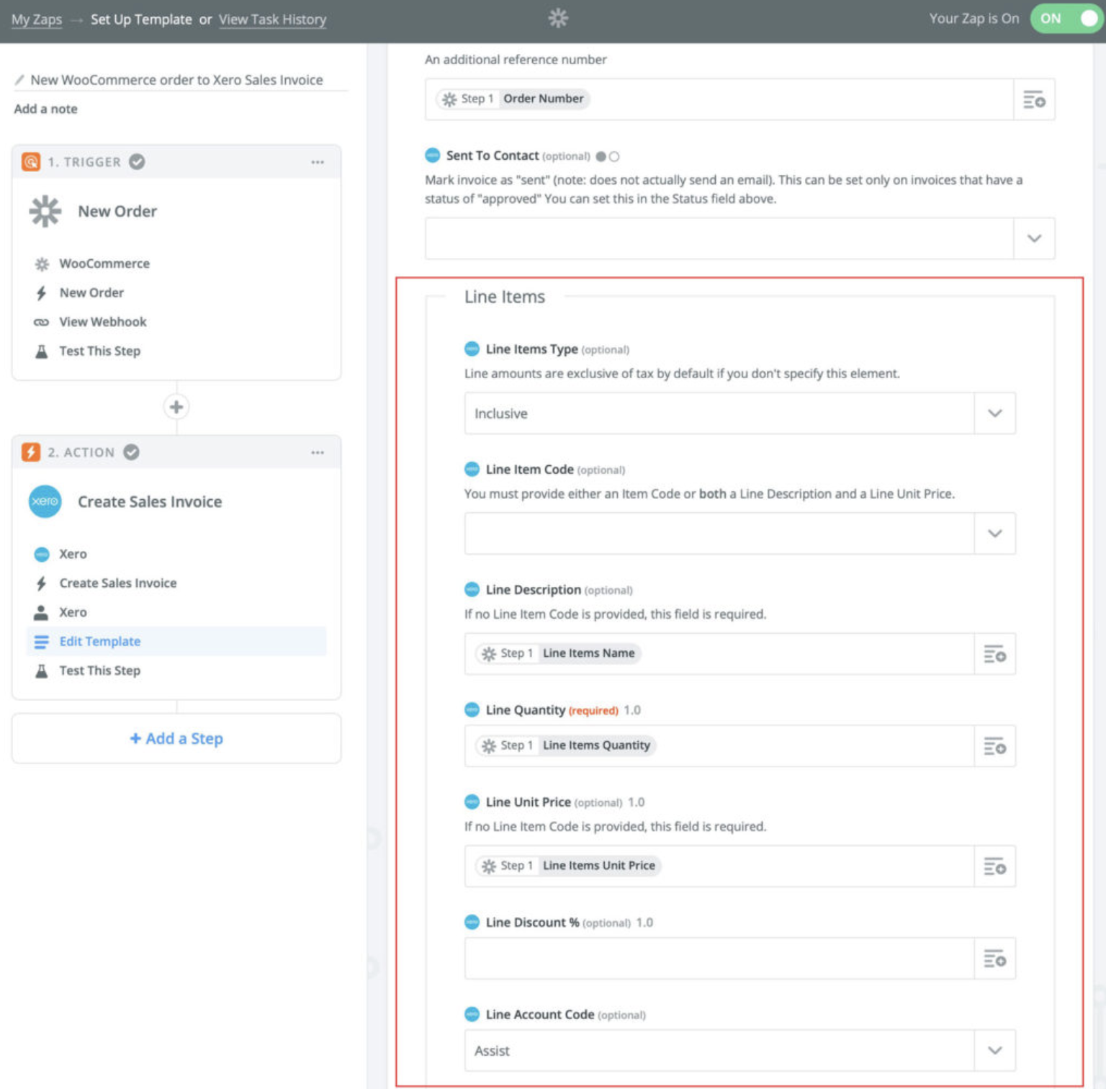Click insert-field icon in Line Unit Price field
Viewport: 1106px width, 1089px height.
994,866
